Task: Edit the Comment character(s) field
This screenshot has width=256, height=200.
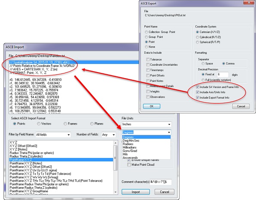Action: 161,182
